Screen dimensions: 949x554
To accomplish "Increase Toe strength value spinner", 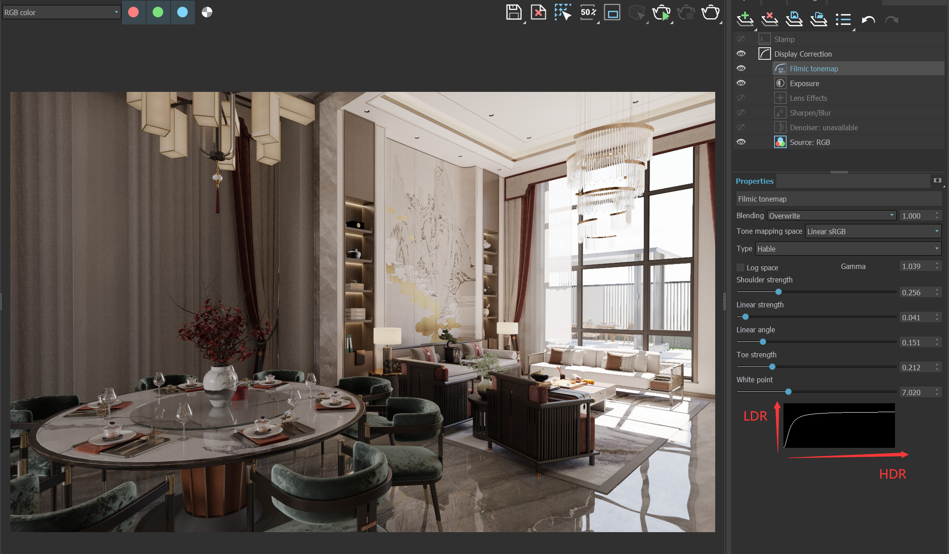I will pos(937,365).
